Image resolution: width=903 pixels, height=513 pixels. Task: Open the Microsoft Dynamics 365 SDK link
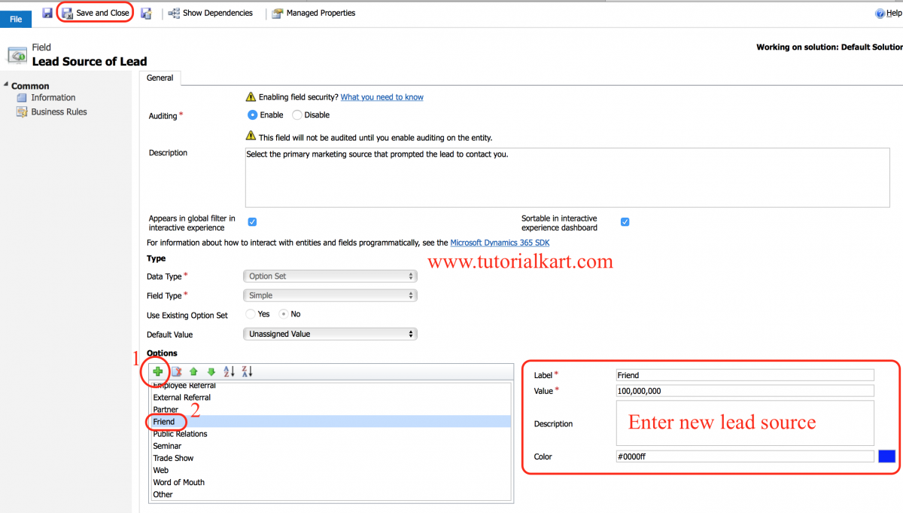(500, 243)
